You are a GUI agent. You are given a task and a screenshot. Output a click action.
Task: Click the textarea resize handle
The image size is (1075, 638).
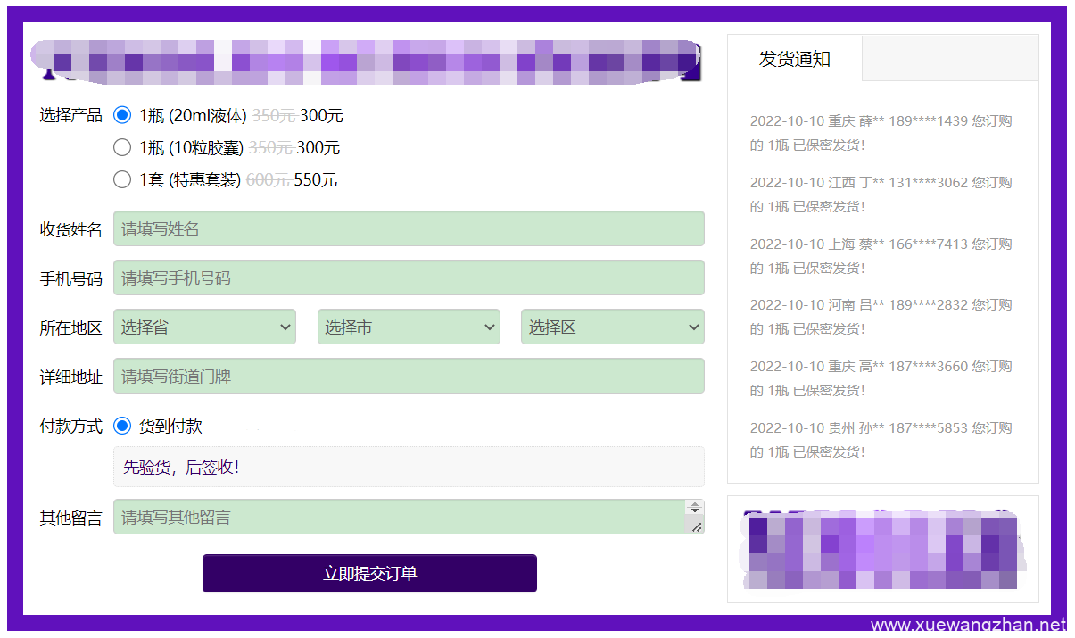click(699, 528)
